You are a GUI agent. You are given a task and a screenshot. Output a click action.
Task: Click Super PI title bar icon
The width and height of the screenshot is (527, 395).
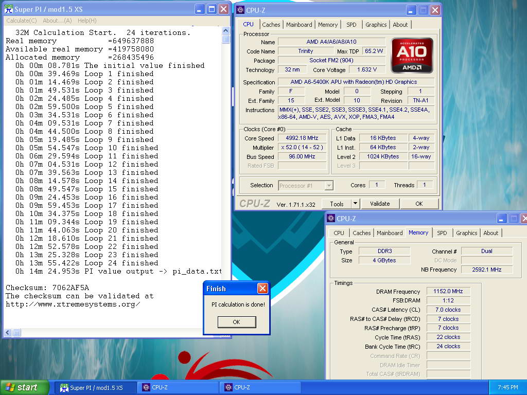8,9
